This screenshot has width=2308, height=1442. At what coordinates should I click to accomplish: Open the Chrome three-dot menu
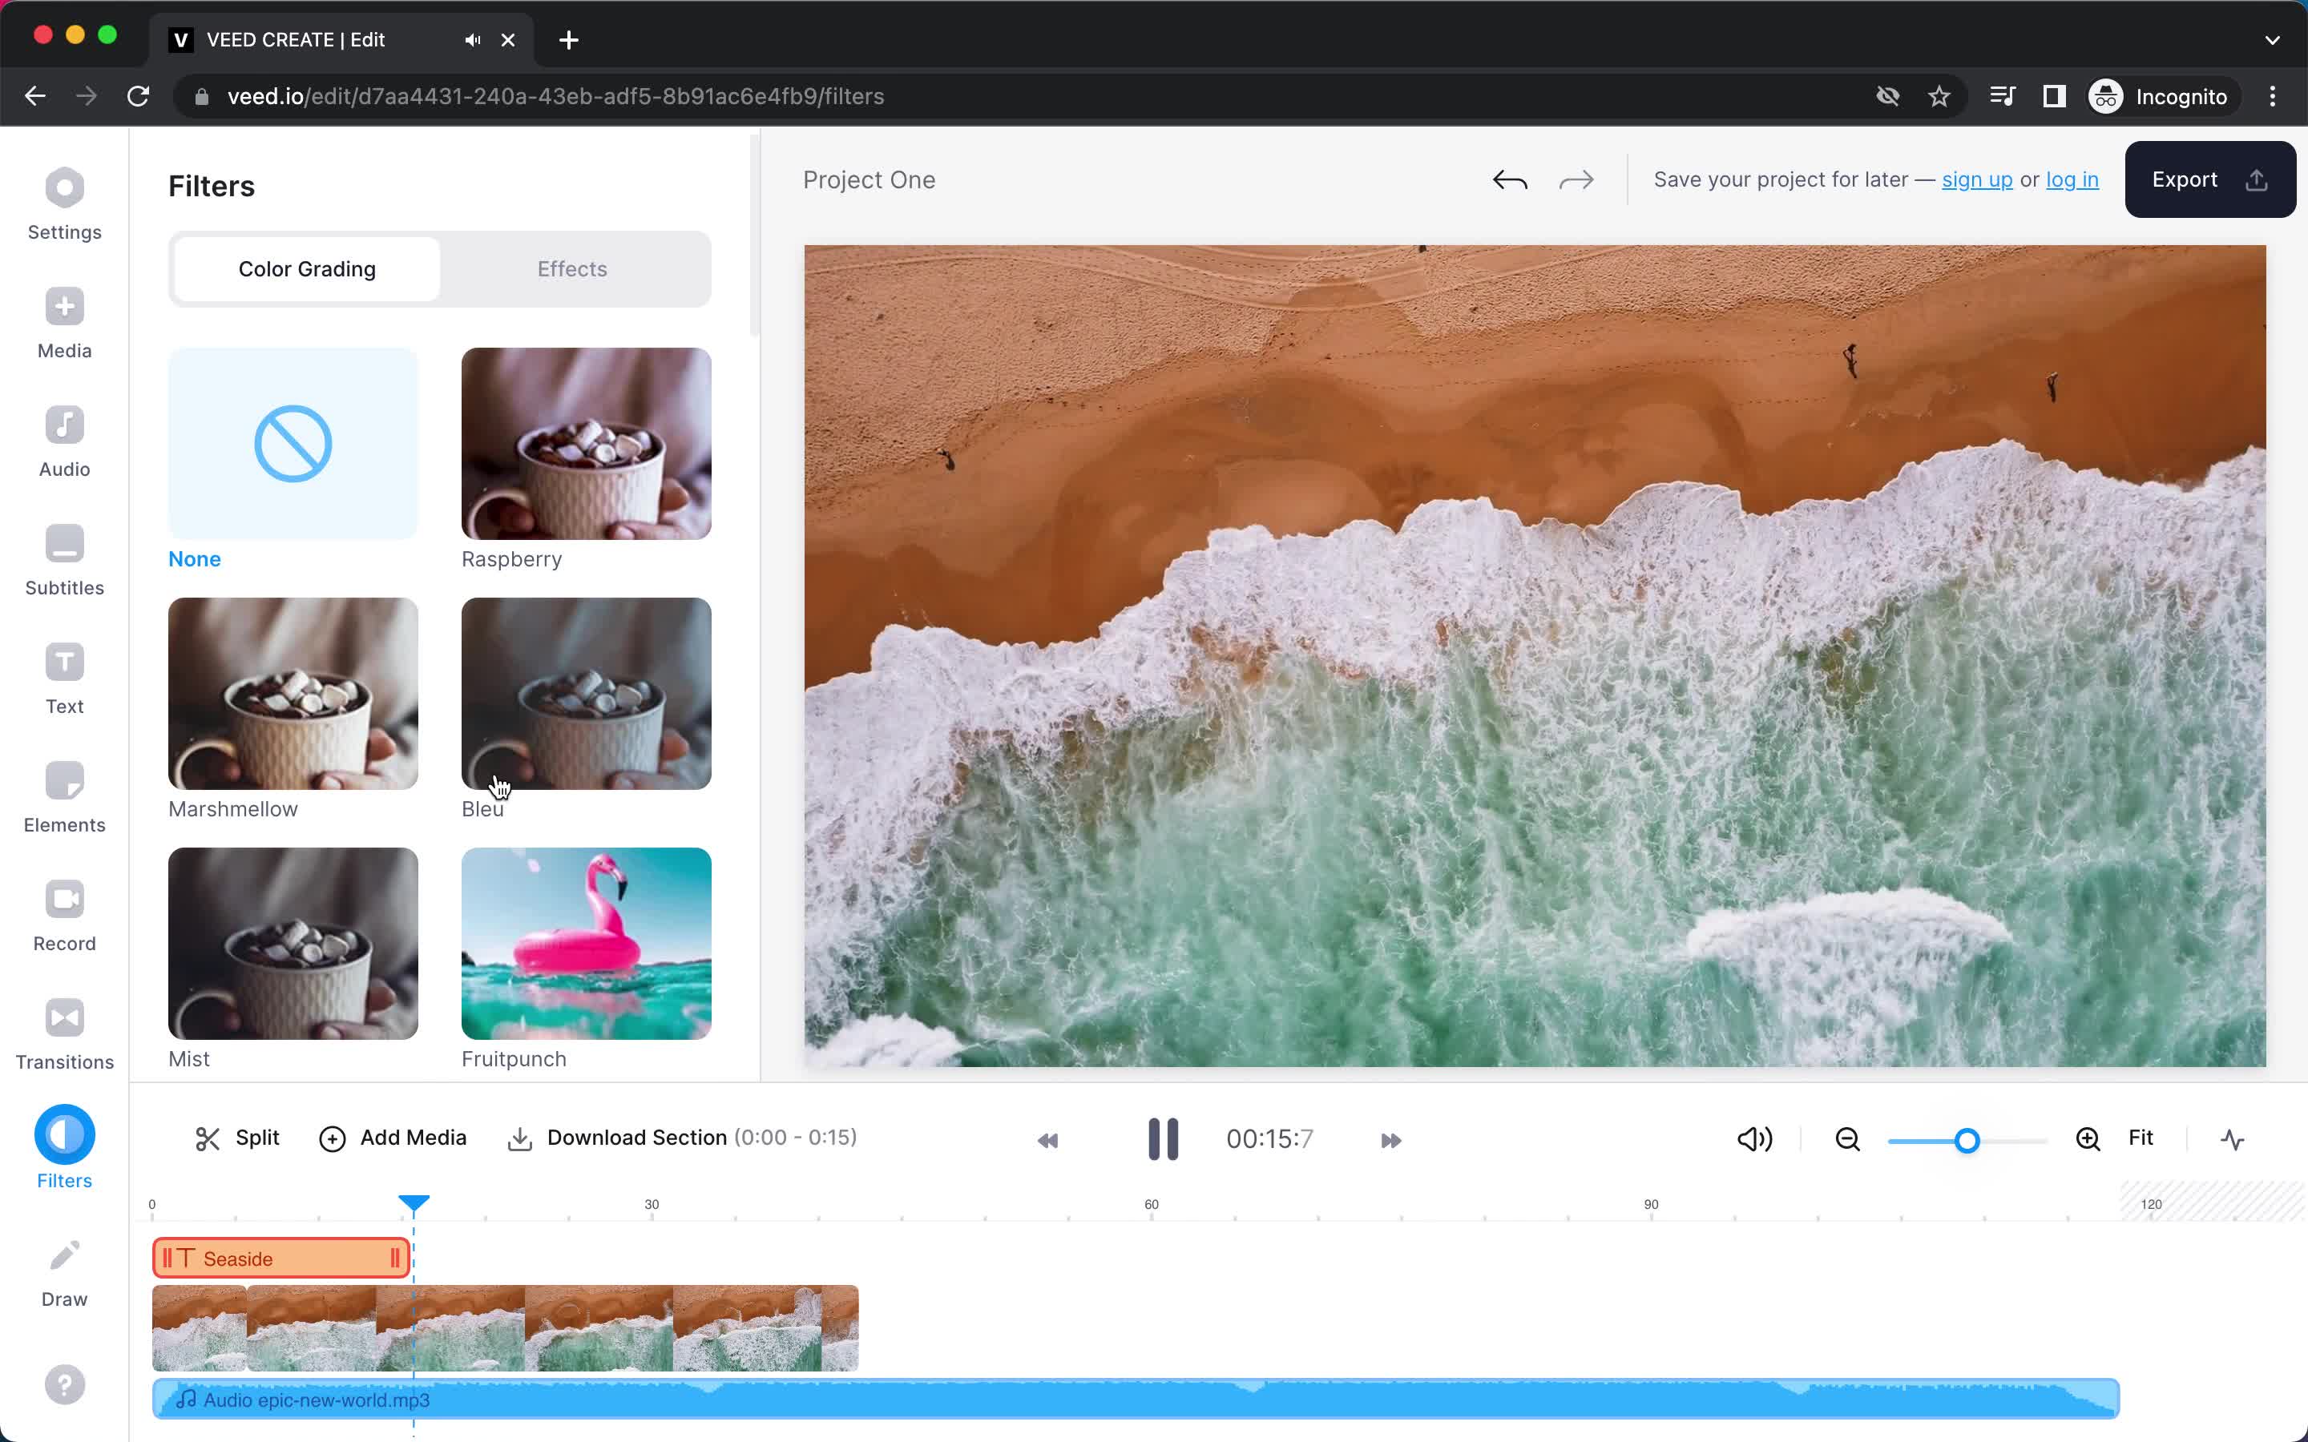[x=2273, y=96]
